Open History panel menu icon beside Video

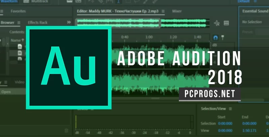point(6,82)
